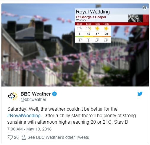Click the 06:00 cloudy weather icon
This screenshot has height=145, width=150.
(x=79, y=28)
